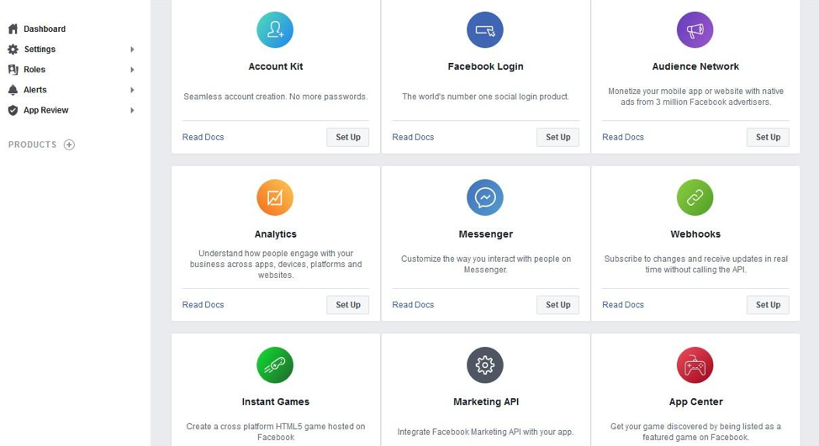Click the red App Center gamepad icon

pos(695,365)
